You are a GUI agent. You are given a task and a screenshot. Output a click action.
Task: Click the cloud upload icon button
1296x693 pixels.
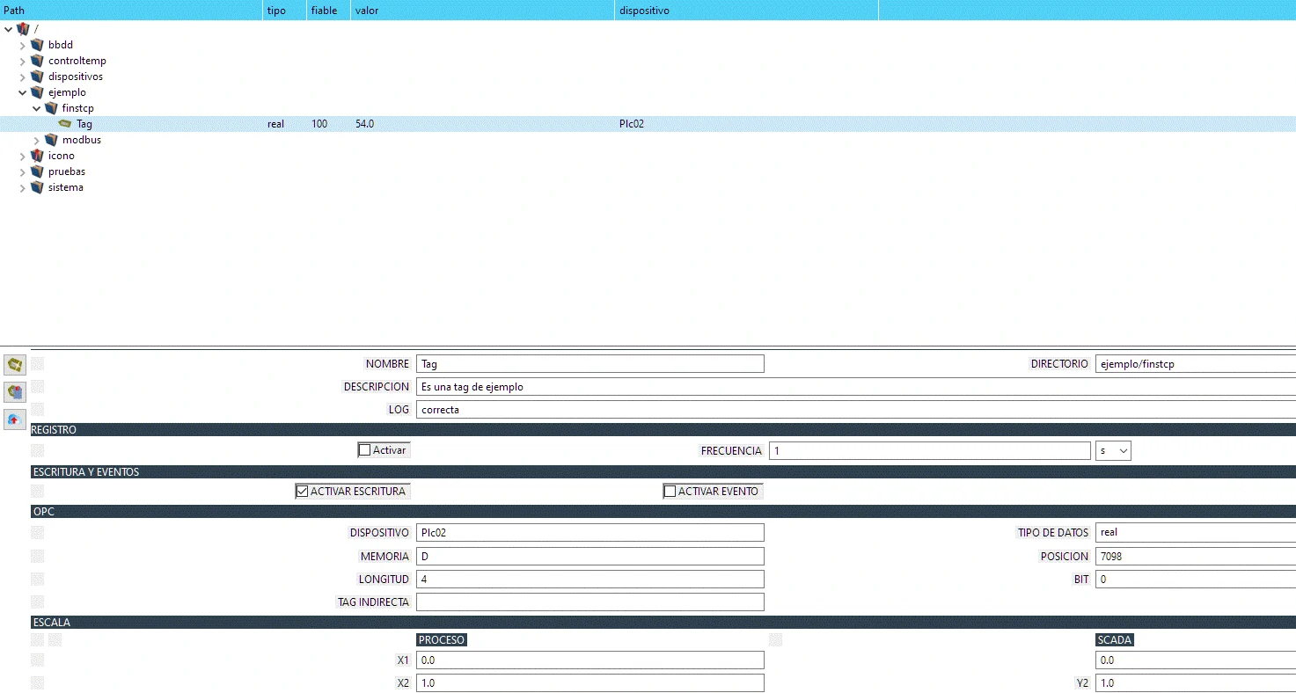click(15, 419)
